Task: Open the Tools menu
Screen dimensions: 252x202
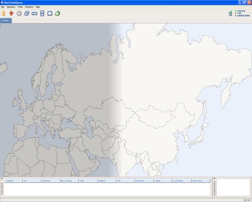Action: pos(20,7)
